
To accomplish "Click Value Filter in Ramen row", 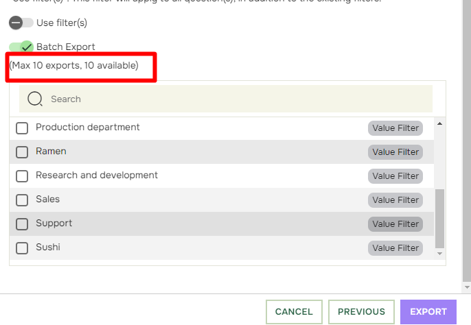I will click(x=395, y=152).
